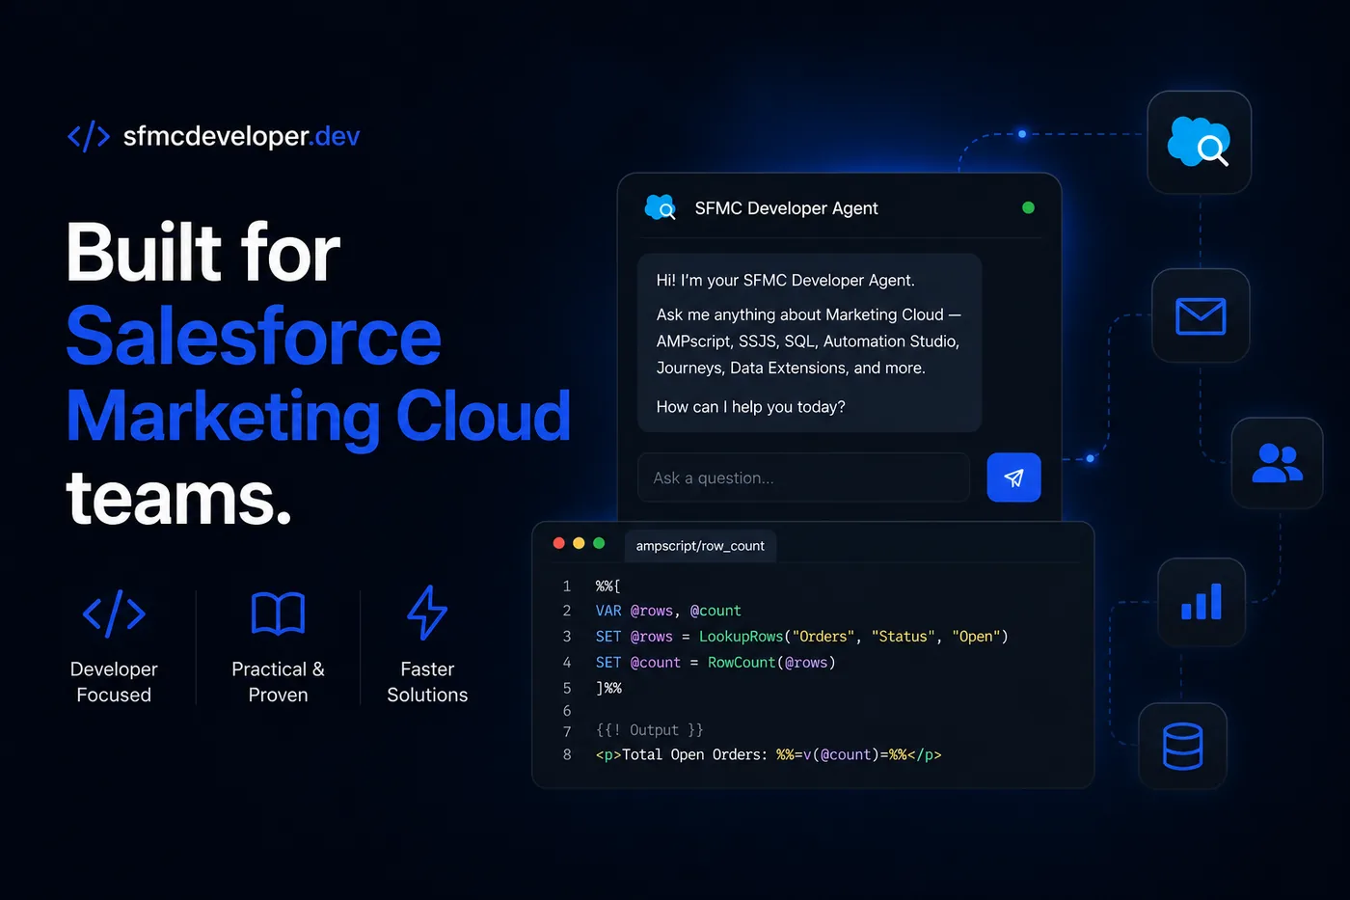This screenshot has width=1350, height=900.
Task: Click the LookupRows code line
Action: click(x=801, y=637)
